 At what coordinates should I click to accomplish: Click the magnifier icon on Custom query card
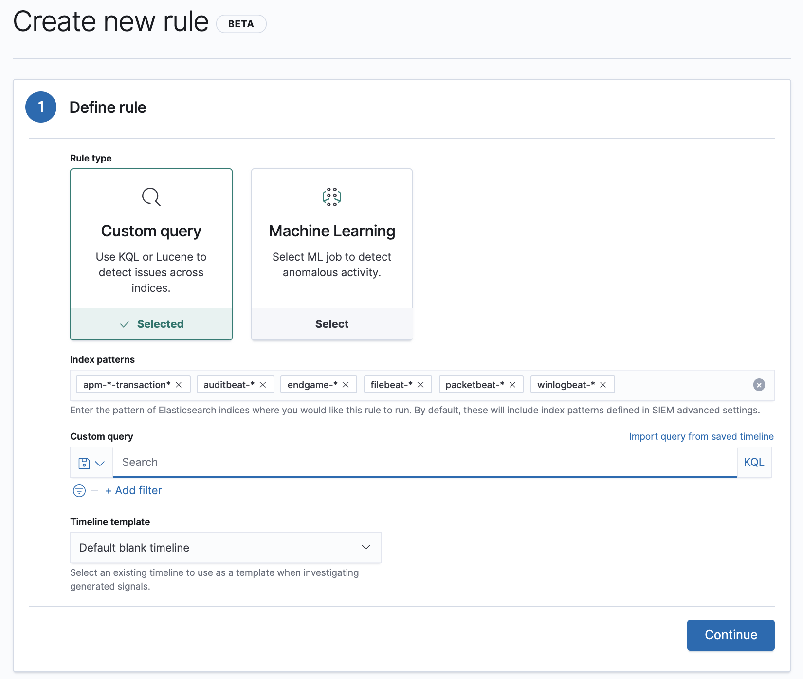151,197
